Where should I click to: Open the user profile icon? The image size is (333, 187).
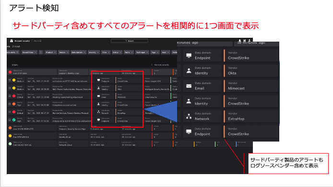(x=250, y=41)
